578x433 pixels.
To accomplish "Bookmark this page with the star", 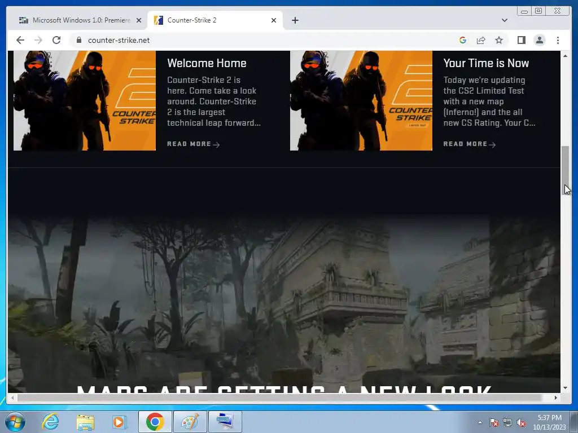I will pyautogui.click(x=499, y=40).
